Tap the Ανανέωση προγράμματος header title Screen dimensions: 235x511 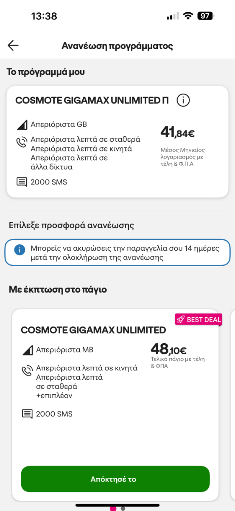(x=117, y=46)
